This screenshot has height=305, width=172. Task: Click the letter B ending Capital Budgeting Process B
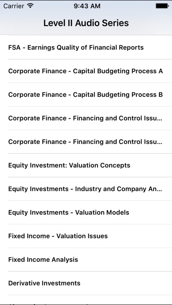[x=161, y=94]
